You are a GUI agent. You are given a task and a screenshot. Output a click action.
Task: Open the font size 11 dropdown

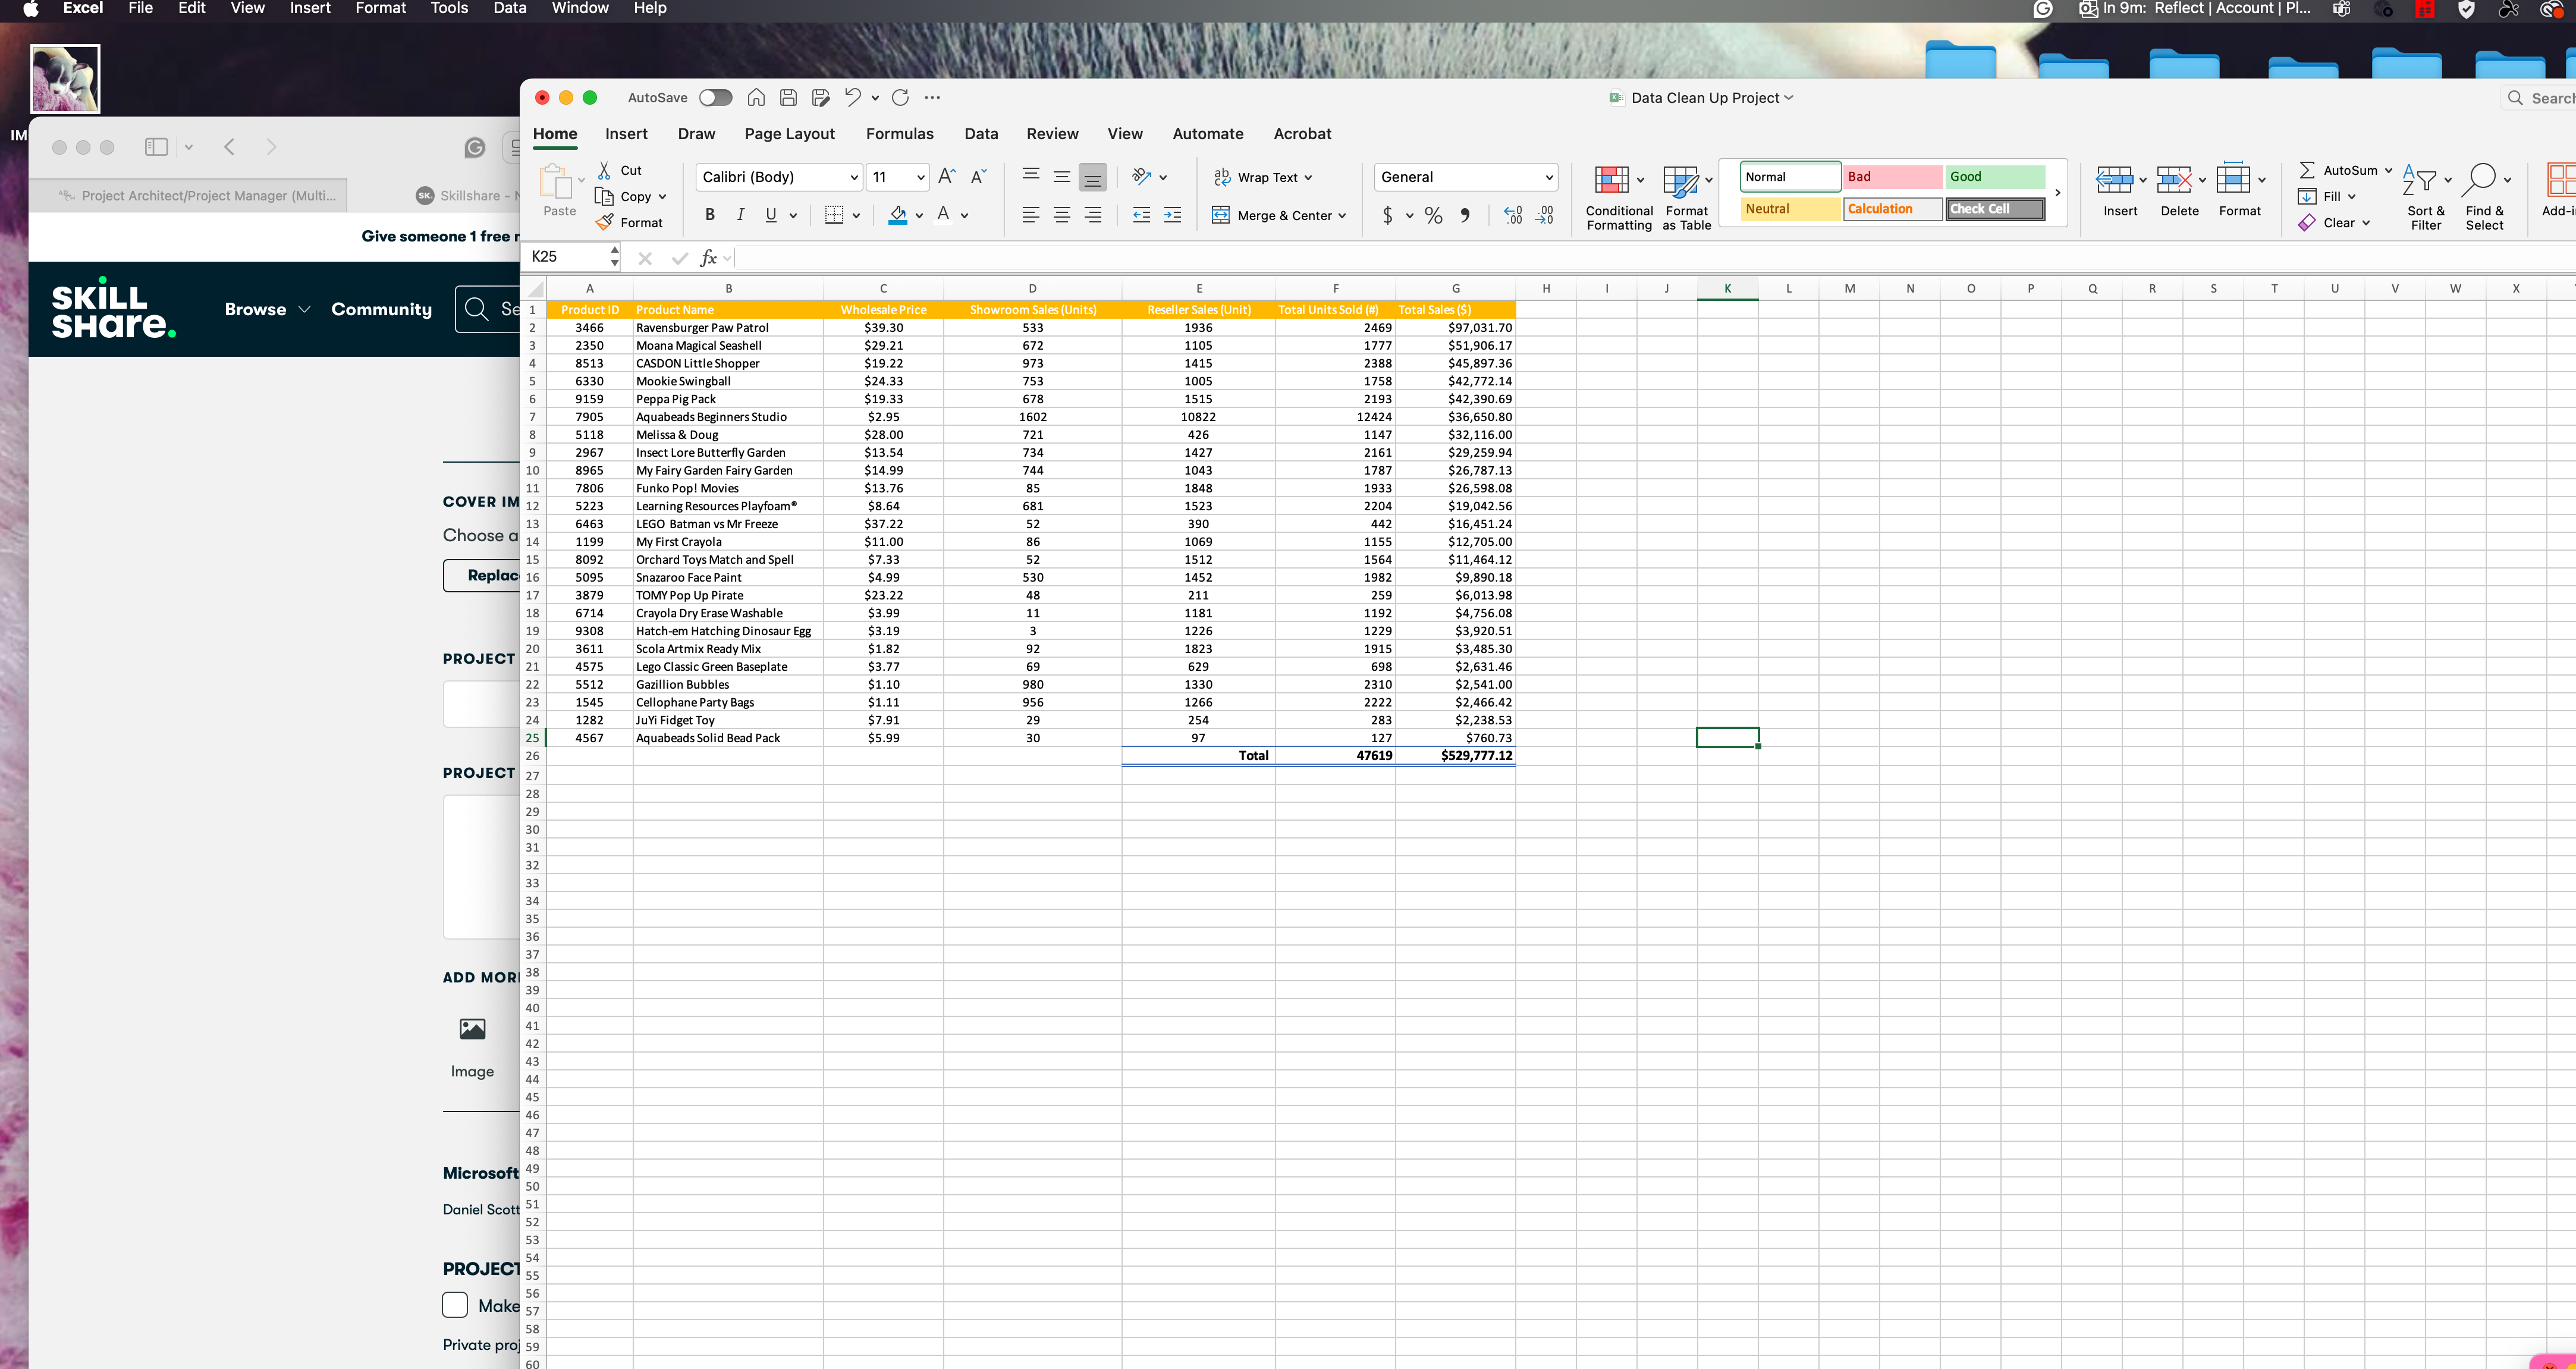tap(921, 177)
